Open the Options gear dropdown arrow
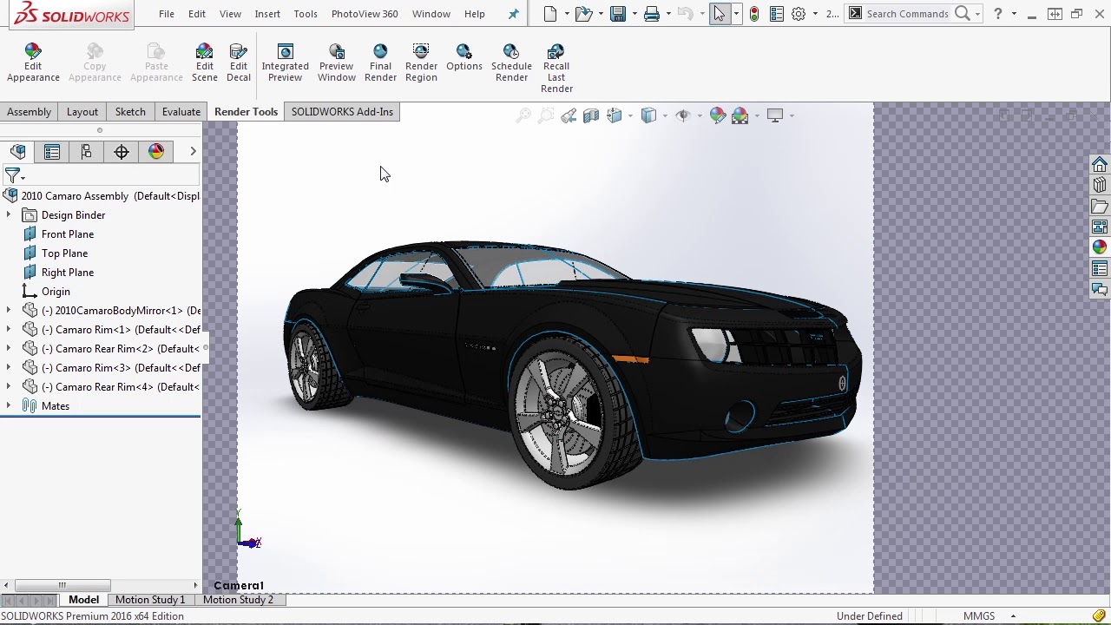Screen dimensions: 1111x625 click(x=815, y=14)
